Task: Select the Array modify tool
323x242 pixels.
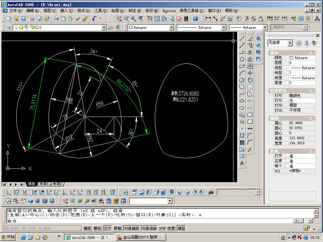Action: [x=250, y=66]
